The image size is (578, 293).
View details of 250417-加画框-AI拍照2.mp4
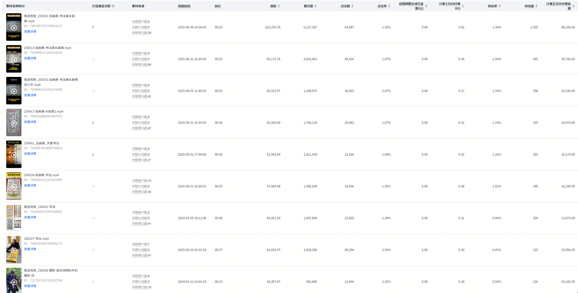(x=30, y=122)
